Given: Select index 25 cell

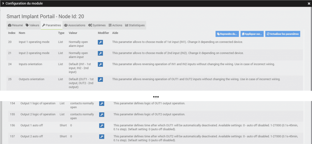Looking at the screenshot, I should click(x=10, y=79).
